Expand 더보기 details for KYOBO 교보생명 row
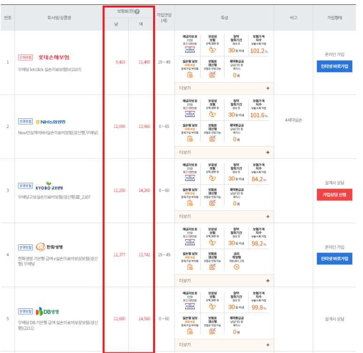The width and height of the screenshot is (363, 353). pos(224,217)
